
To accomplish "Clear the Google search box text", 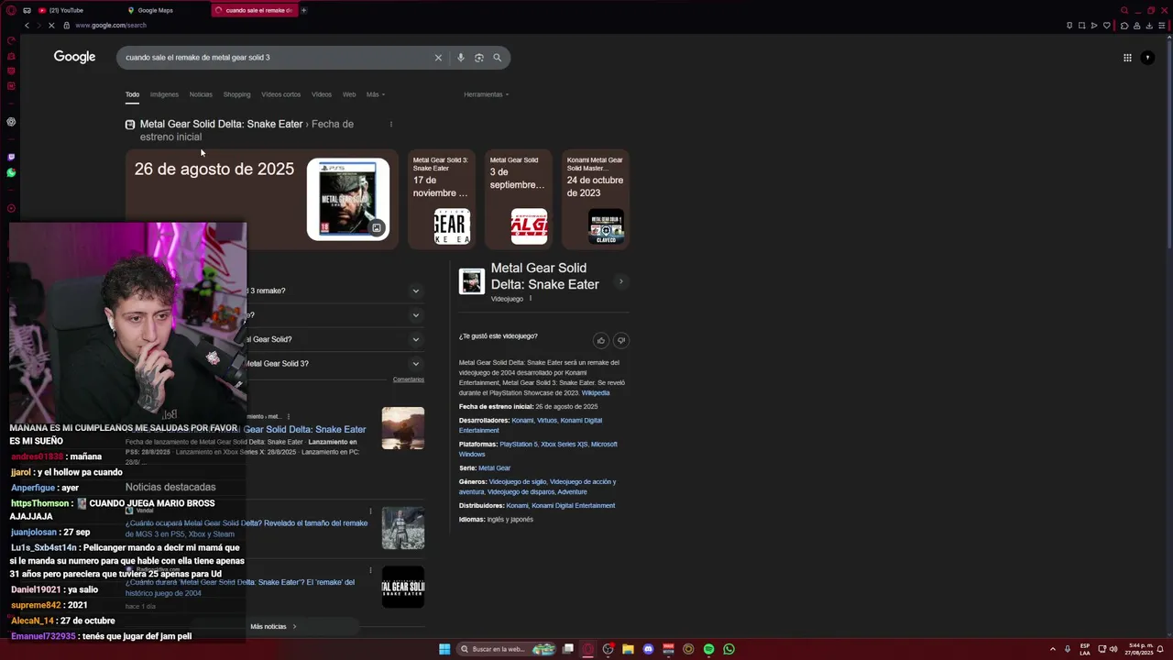I will 438,58.
